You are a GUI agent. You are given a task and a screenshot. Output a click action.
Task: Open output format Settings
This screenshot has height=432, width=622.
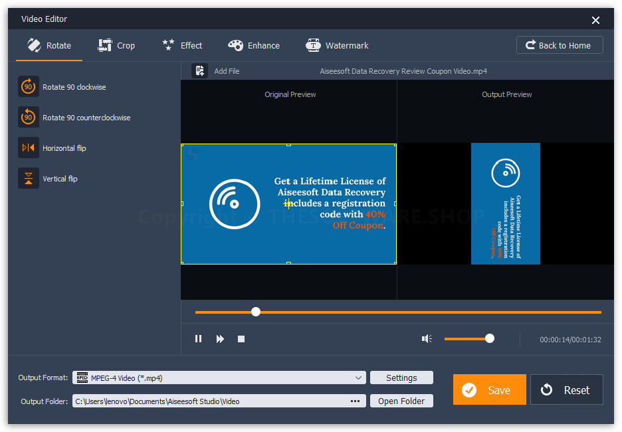pyautogui.click(x=401, y=378)
